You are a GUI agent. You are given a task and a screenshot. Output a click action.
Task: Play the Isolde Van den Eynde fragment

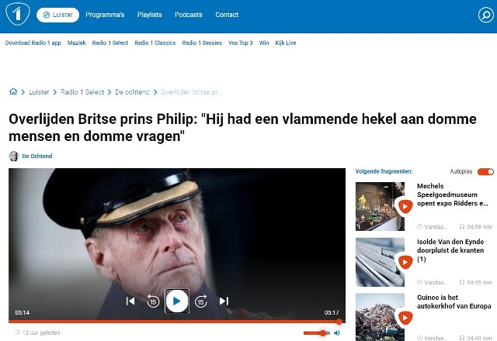[x=405, y=262]
